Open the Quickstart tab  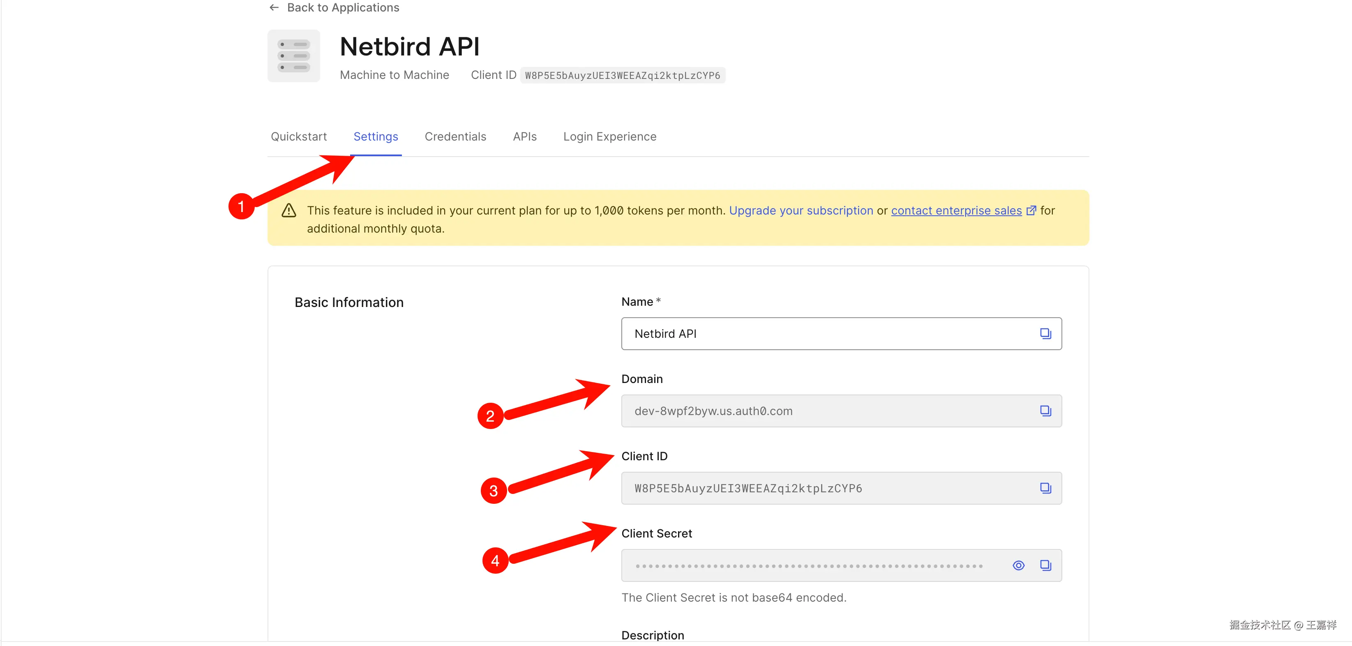(x=299, y=136)
